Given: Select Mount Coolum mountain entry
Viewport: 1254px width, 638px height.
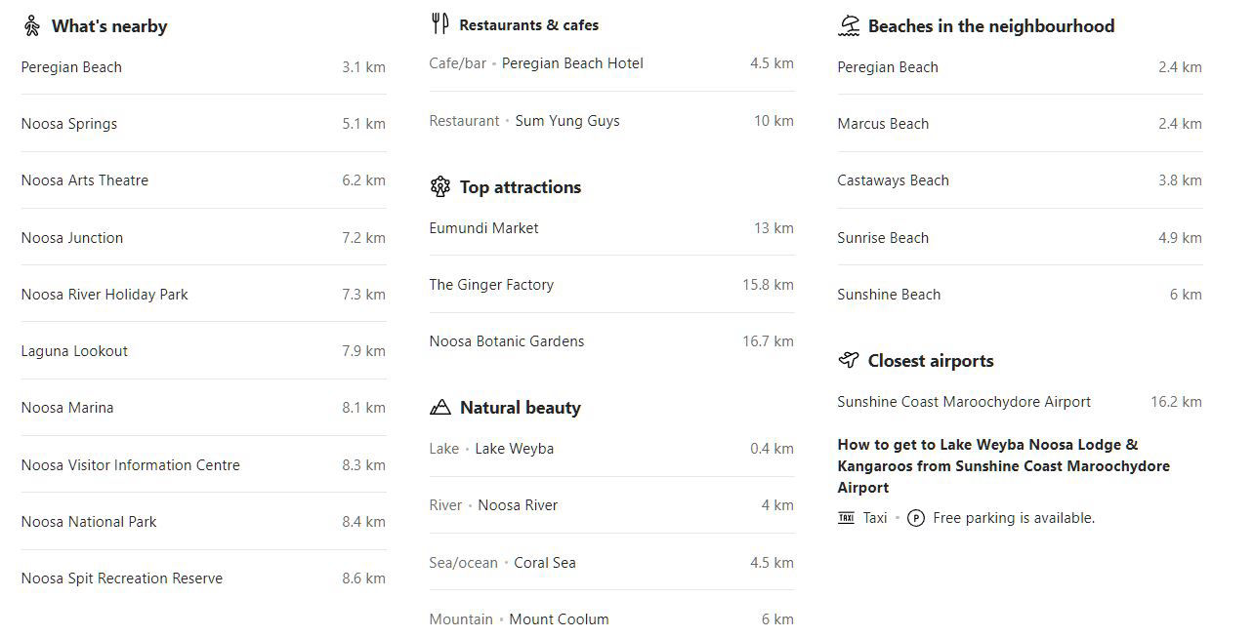Looking at the screenshot, I should 559,619.
